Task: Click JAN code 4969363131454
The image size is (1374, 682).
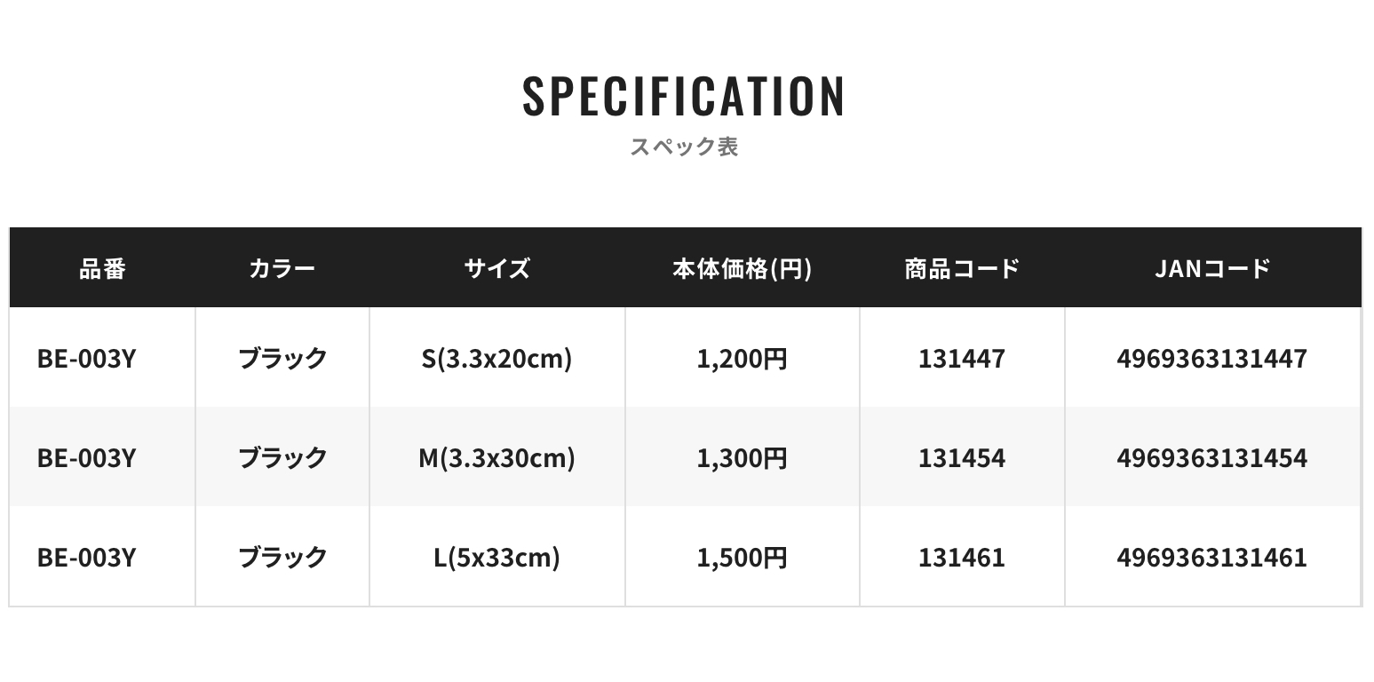Action: click(1212, 458)
